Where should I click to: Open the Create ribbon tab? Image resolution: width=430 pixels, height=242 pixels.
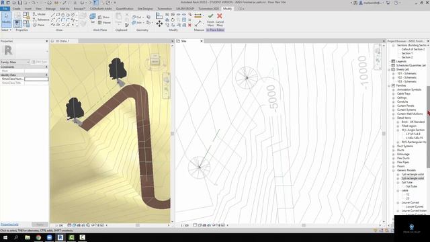(x=16, y=9)
